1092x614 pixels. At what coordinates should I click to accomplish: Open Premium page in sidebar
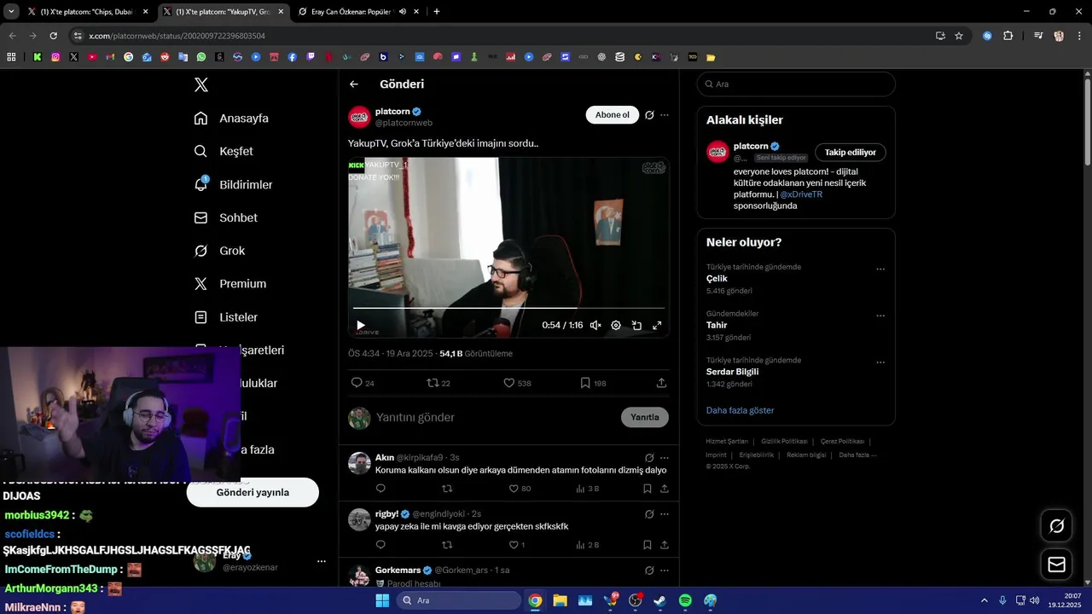click(229, 284)
